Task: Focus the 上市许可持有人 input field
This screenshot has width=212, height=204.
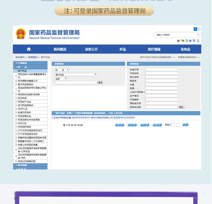Action: (161, 92)
